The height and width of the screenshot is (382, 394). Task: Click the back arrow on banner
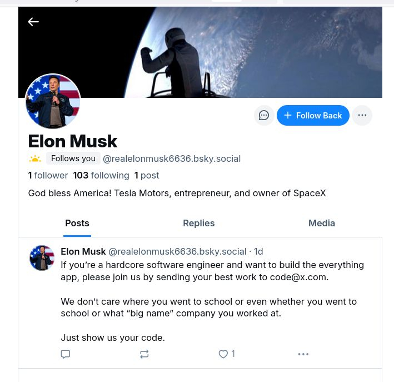pos(33,22)
